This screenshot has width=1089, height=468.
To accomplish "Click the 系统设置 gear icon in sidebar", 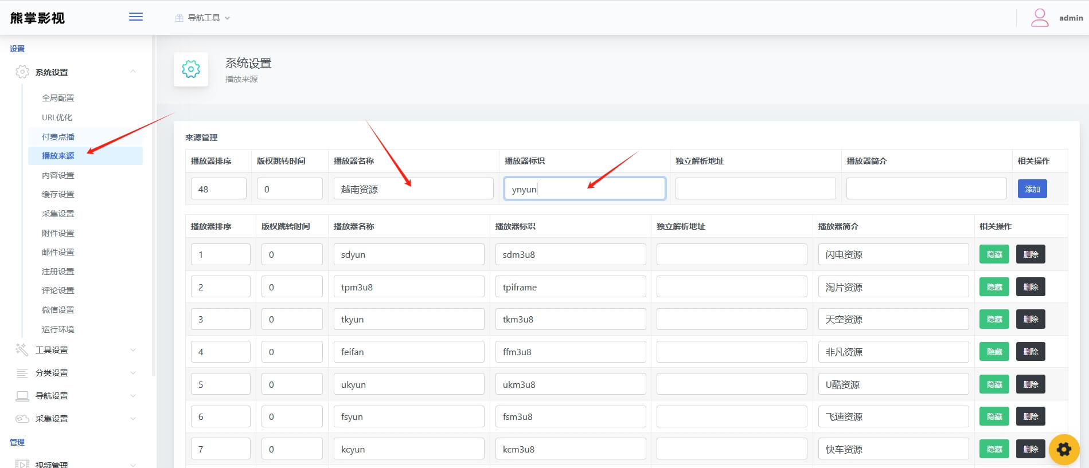I will (x=22, y=72).
